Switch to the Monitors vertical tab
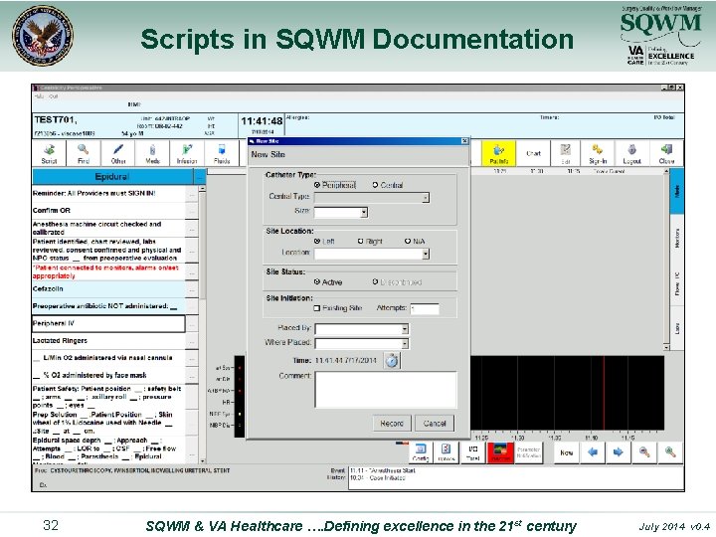716x537 pixels. tap(677, 238)
